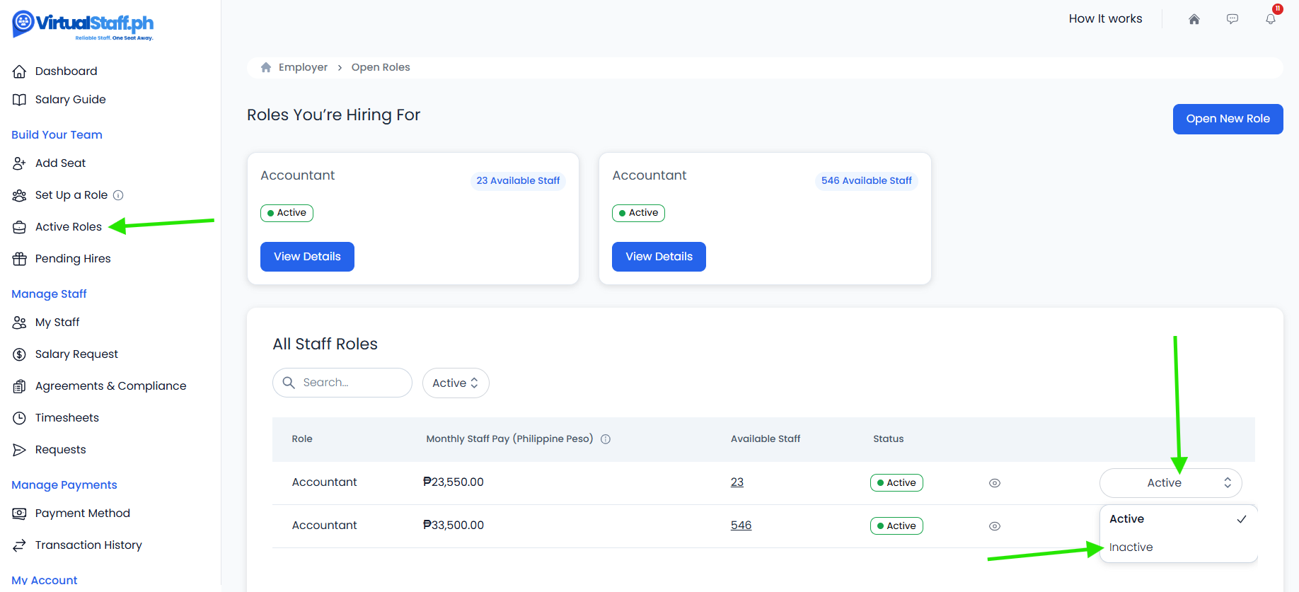Click the home icon in top bar
The height and width of the screenshot is (592, 1299).
click(1194, 19)
